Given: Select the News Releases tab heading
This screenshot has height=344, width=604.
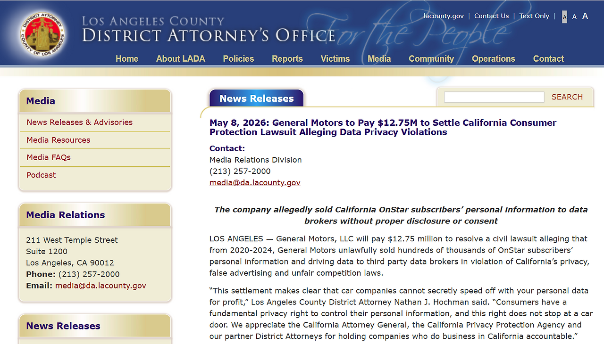Looking at the screenshot, I should coord(257,98).
